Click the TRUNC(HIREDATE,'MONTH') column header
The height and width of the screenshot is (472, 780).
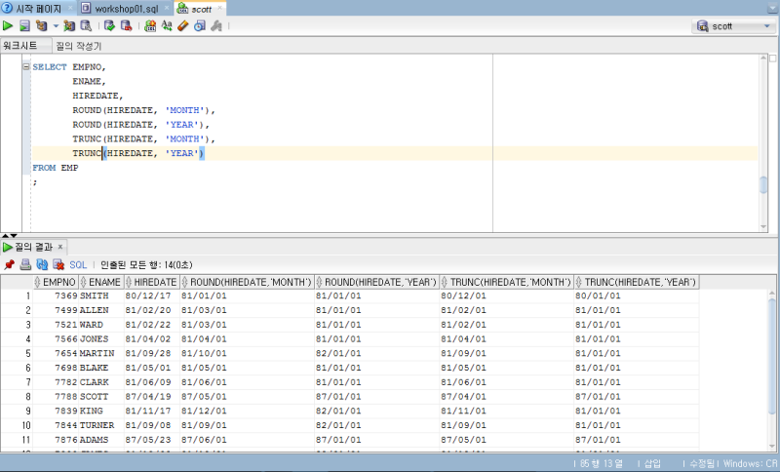point(506,282)
